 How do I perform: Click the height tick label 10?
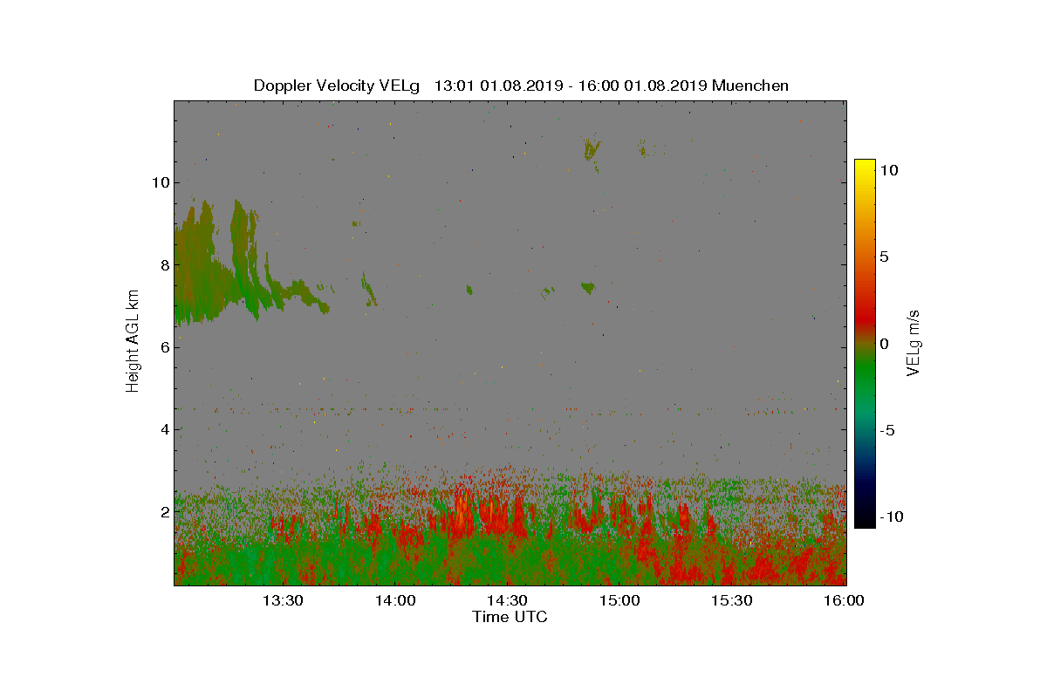160,182
